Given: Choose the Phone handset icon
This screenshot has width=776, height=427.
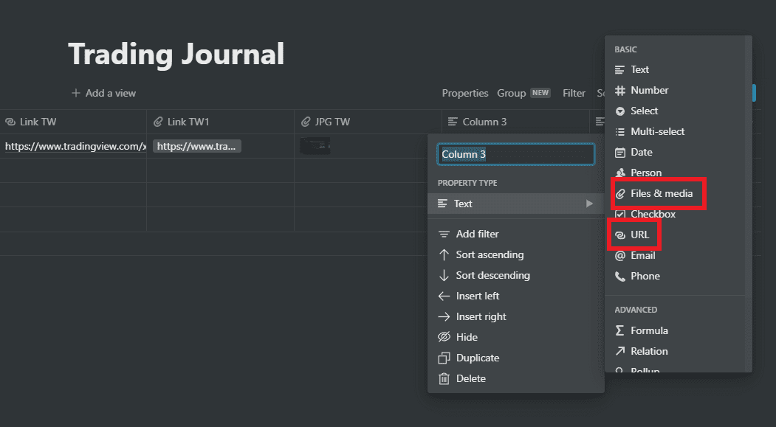Looking at the screenshot, I should tap(619, 277).
